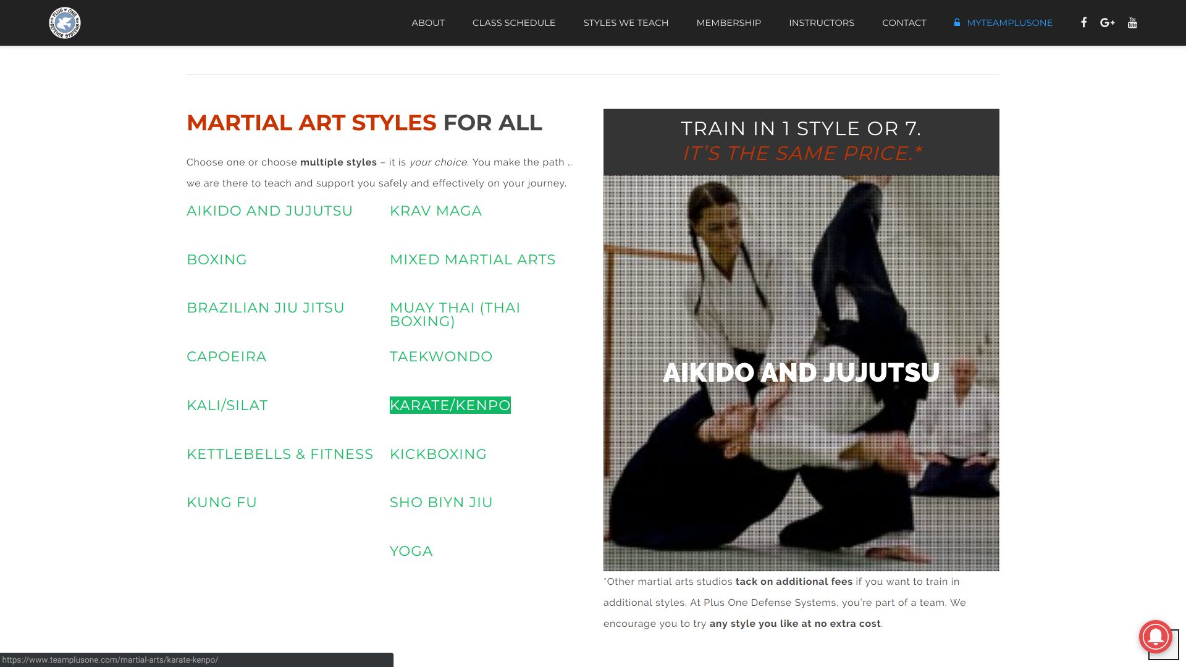Viewport: 1186px width, 667px height.
Task: Go to CLASS SCHEDULE in navigation
Action: [x=514, y=23]
